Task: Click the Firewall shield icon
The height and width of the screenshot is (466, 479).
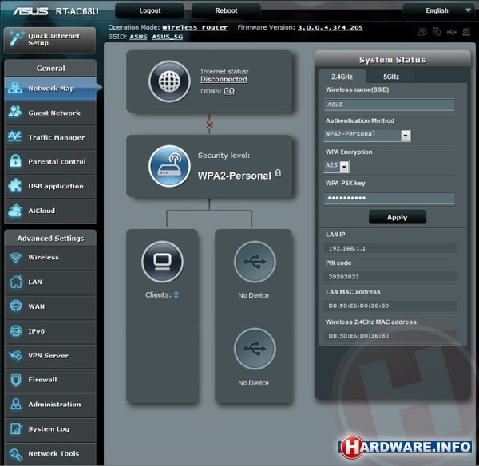Action: [16, 380]
